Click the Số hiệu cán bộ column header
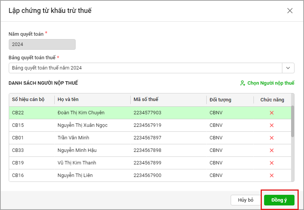 [28, 99]
